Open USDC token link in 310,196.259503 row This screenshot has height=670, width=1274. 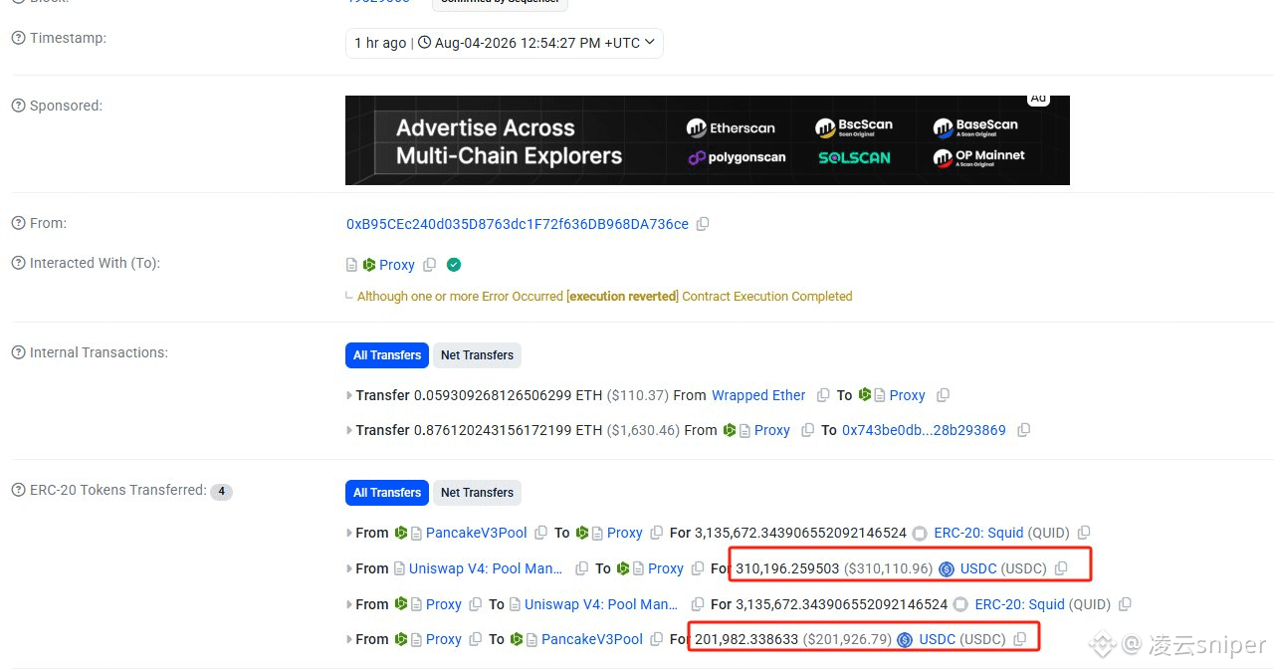pyautogui.click(x=978, y=569)
